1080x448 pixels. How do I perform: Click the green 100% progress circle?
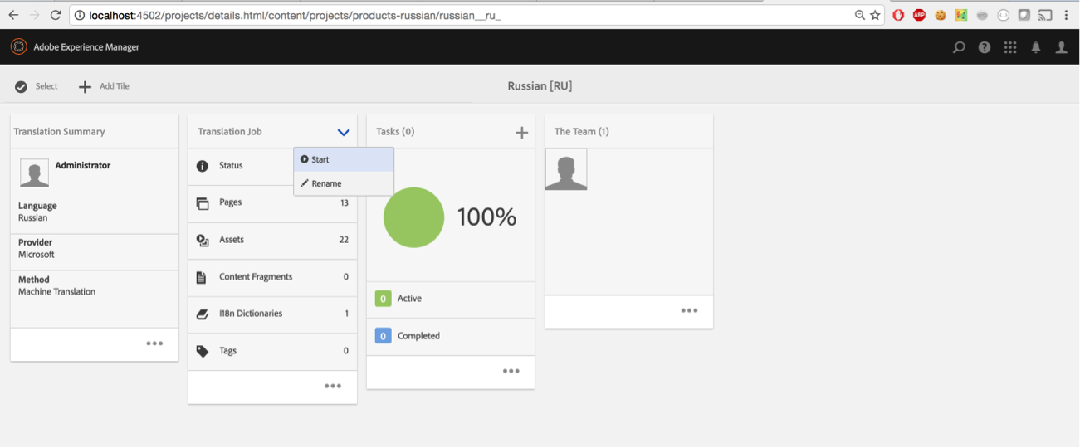point(413,217)
